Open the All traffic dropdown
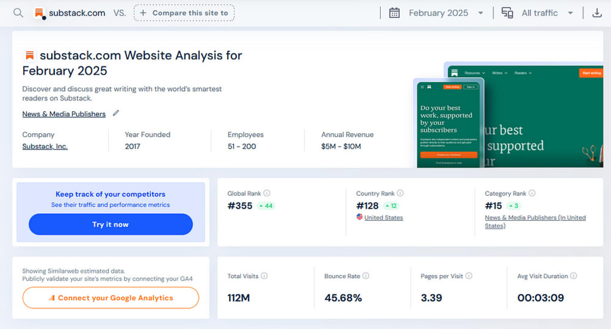Image resolution: width=611 pixels, height=329 pixels. point(547,13)
